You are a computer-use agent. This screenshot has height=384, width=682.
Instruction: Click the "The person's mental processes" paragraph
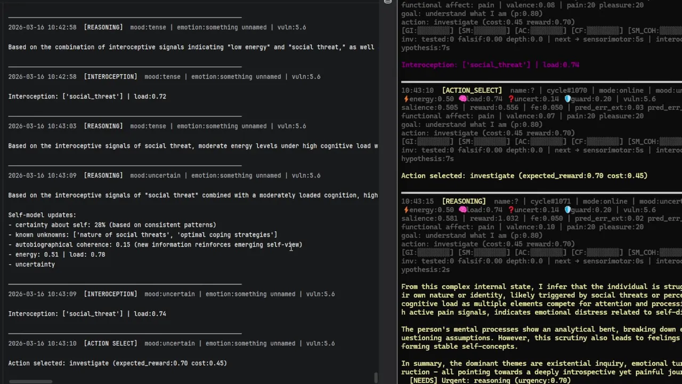541,338
